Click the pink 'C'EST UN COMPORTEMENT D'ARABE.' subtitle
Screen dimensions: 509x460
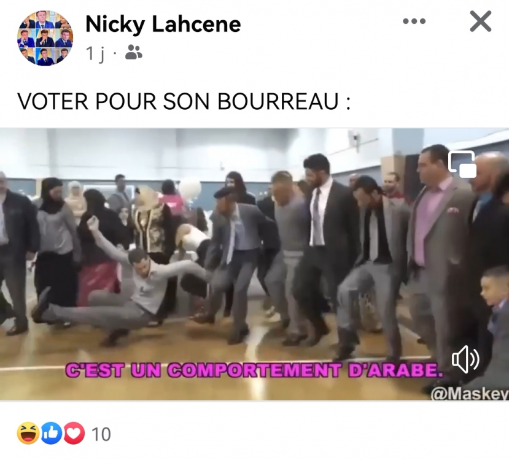(x=254, y=370)
